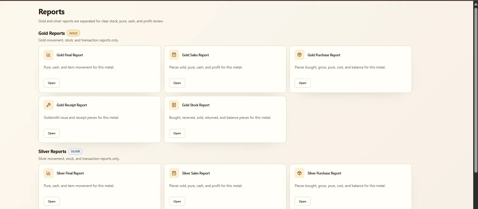Click the Gold Final Report chart icon
Screen dimensions: 478x209
48,55
